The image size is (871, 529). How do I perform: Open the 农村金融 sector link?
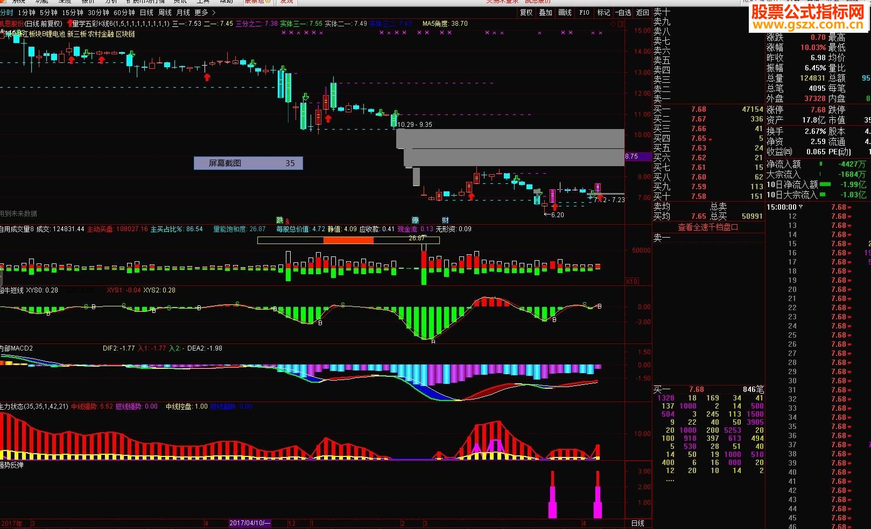coord(101,34)
